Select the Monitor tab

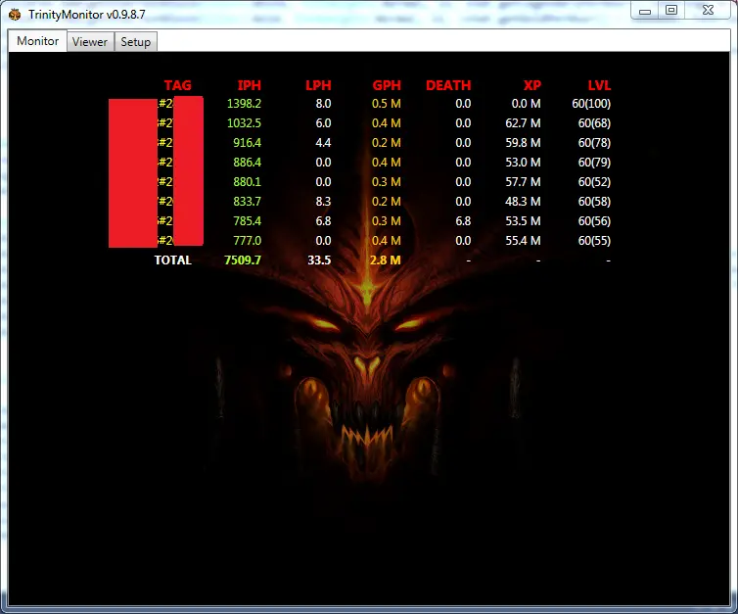38,41
